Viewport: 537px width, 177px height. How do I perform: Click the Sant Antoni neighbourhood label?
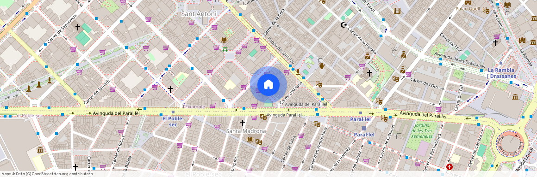(199, 14)
